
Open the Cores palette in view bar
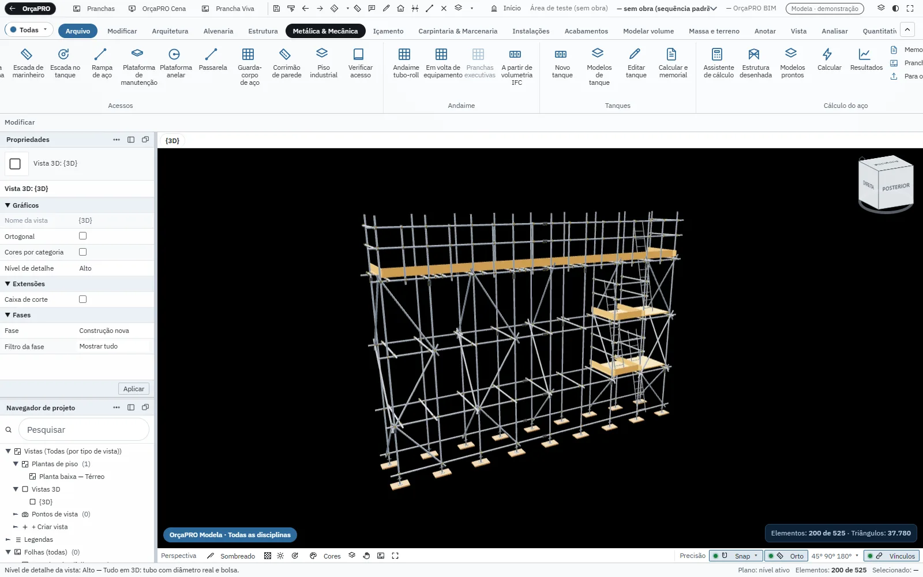pyautogui.click(x=325, y=556)
